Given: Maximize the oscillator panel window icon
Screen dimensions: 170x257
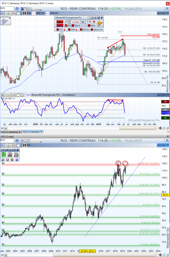Looking at the screenshot, I should coord(18,95).
